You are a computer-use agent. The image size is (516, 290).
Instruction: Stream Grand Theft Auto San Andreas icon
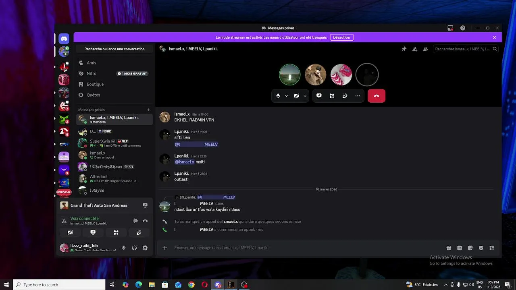tap(145, 205)
